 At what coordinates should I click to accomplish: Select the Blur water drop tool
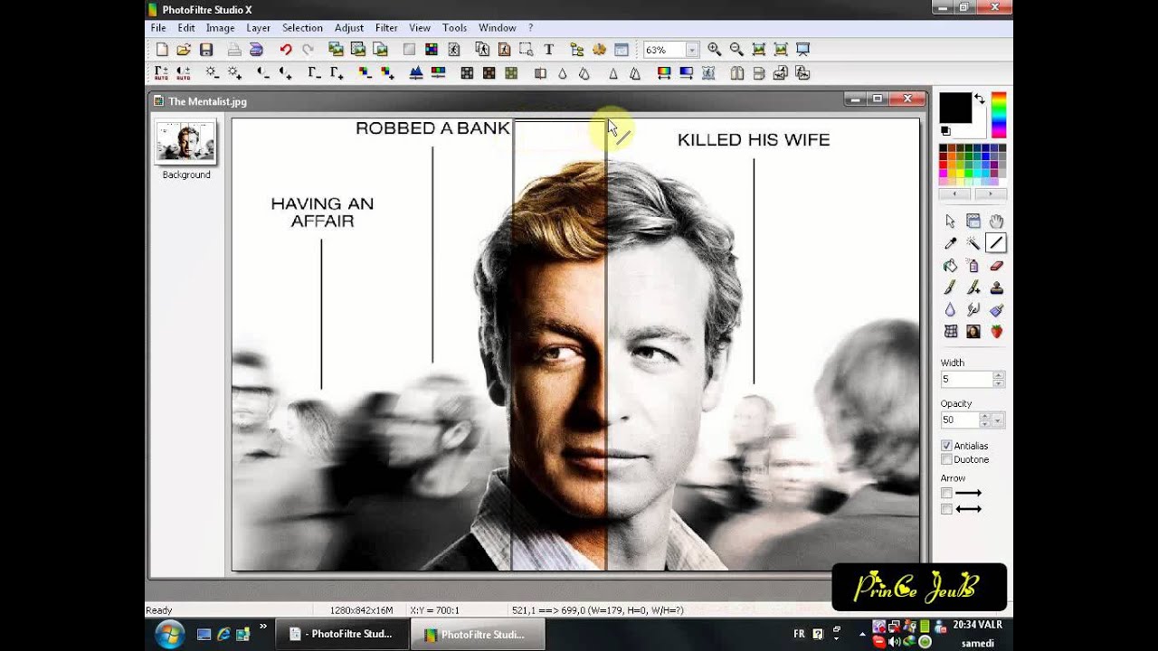pyautogui.click(x=950, y=309)
